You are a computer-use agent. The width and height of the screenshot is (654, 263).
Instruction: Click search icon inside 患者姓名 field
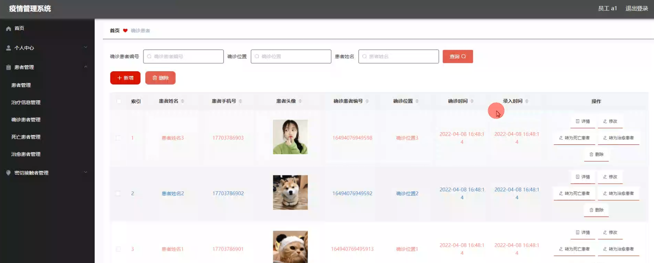[364, 57]
